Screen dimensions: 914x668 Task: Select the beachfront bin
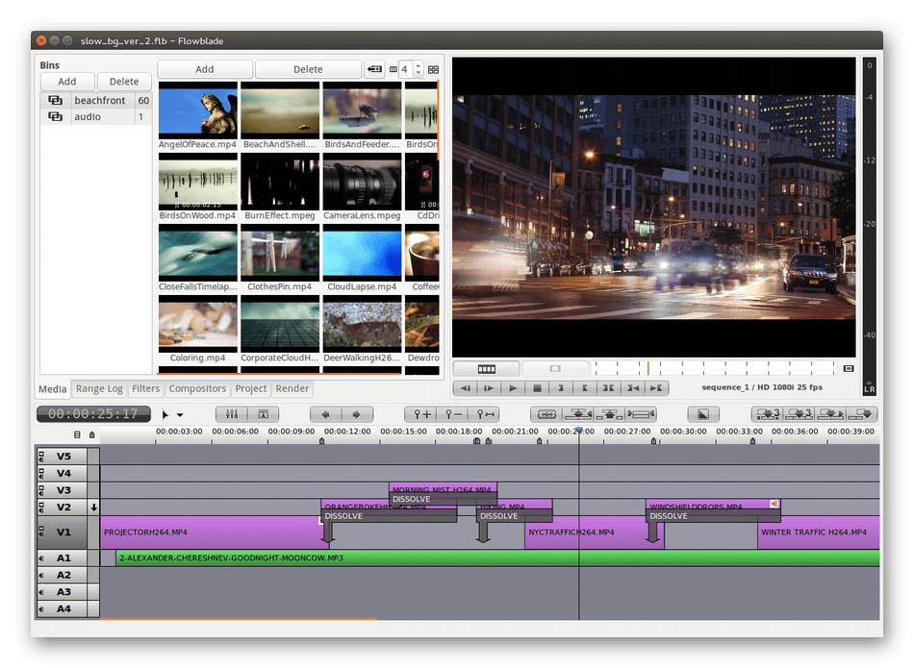coord(99,100)
